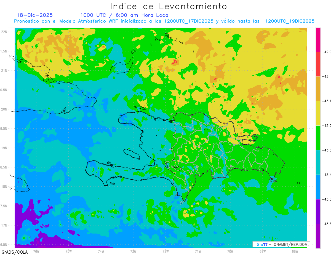Viewport: 331px width, 255px height.
Task: Click the longitude label "69W"
Action: tap(262, 251)
